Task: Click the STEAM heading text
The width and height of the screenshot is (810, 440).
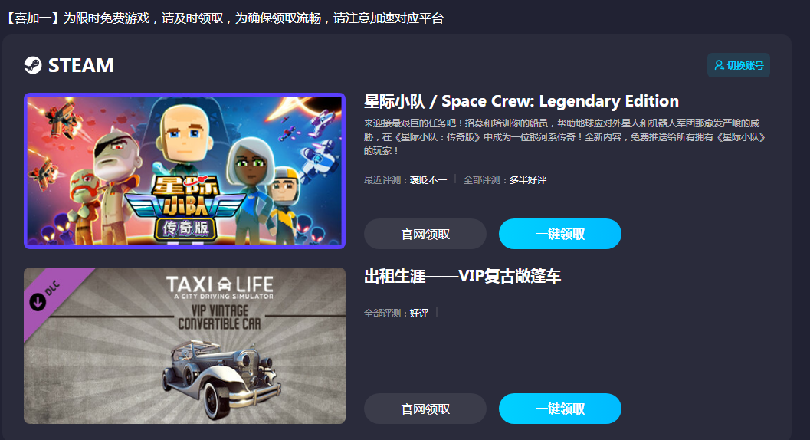Action: 80,66
